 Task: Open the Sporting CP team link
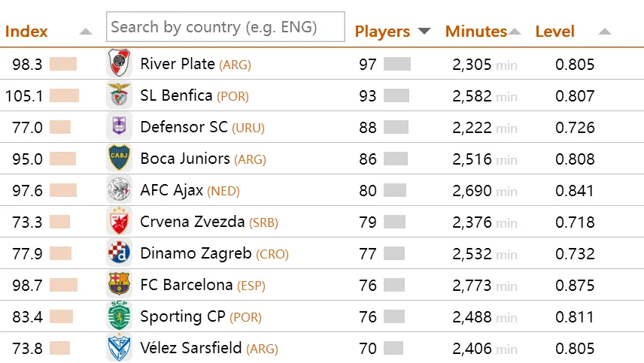[183, 316]
